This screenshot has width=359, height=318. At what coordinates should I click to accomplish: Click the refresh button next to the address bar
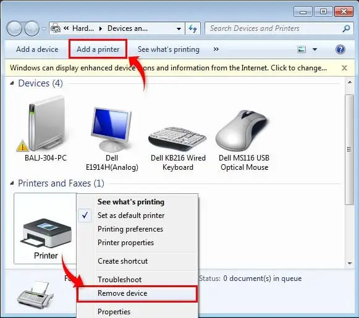(x=193, y=28)
